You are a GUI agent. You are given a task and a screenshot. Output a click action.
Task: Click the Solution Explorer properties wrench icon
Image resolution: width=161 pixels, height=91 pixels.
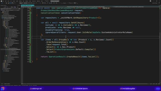pyautogui.click(x=18, y=7)
